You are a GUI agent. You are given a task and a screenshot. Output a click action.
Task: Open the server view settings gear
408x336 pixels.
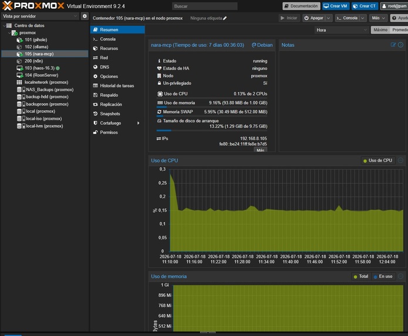pos(85,16)
